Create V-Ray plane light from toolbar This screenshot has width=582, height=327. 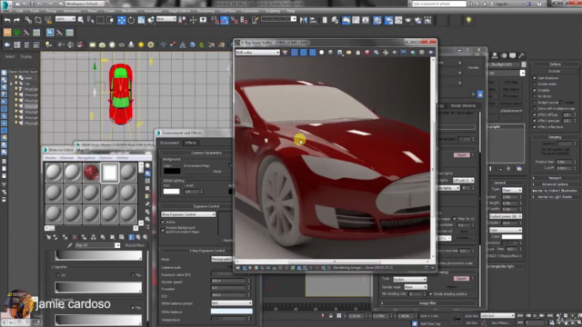click(93, 45)
